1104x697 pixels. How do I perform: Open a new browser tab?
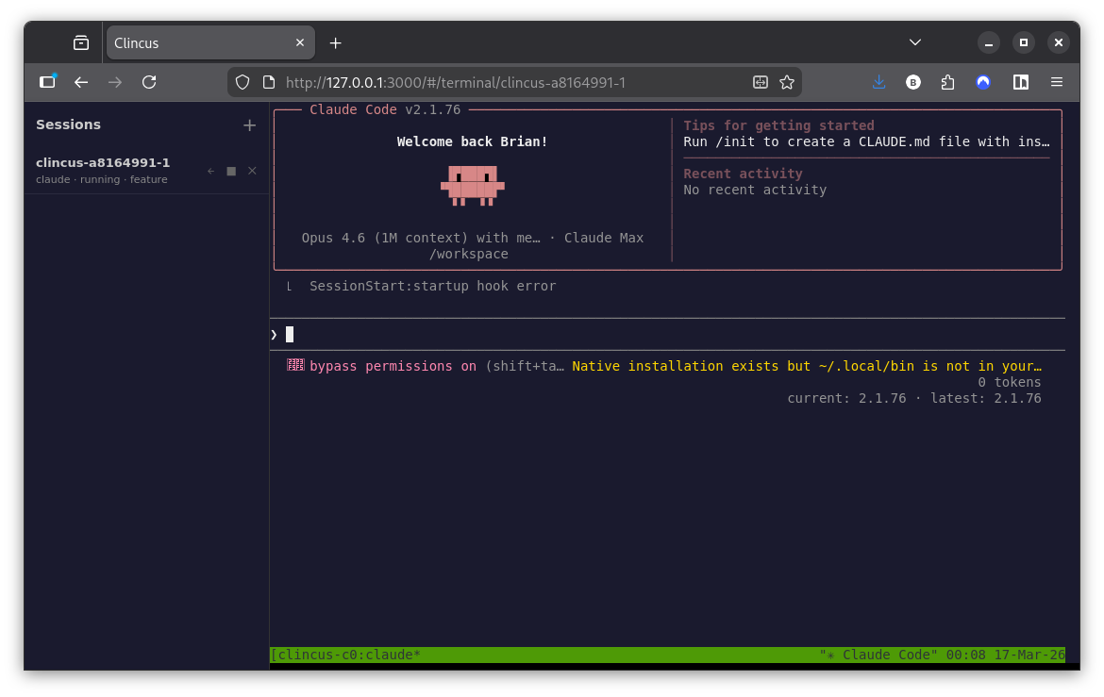click(336, 43)
